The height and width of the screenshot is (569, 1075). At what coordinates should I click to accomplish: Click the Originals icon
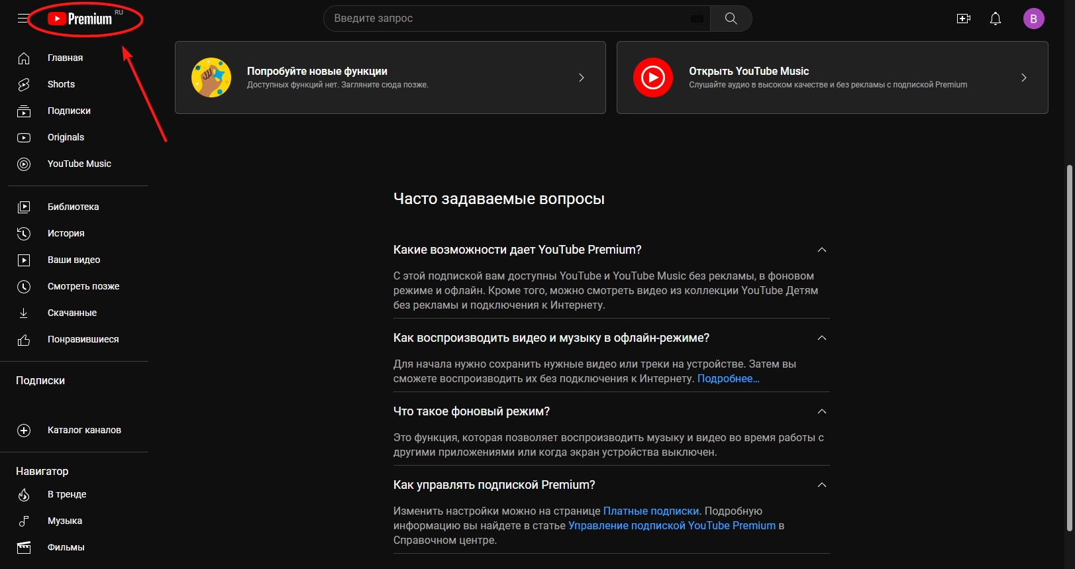[24, 138]
